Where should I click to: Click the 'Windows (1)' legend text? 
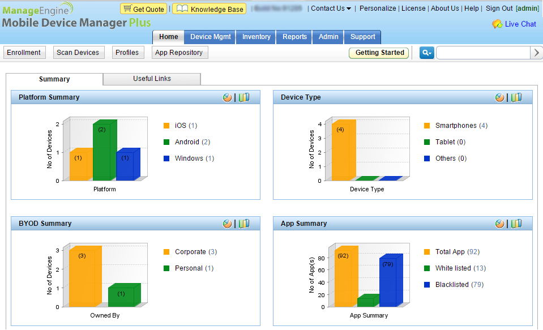[x=195, y=158]
